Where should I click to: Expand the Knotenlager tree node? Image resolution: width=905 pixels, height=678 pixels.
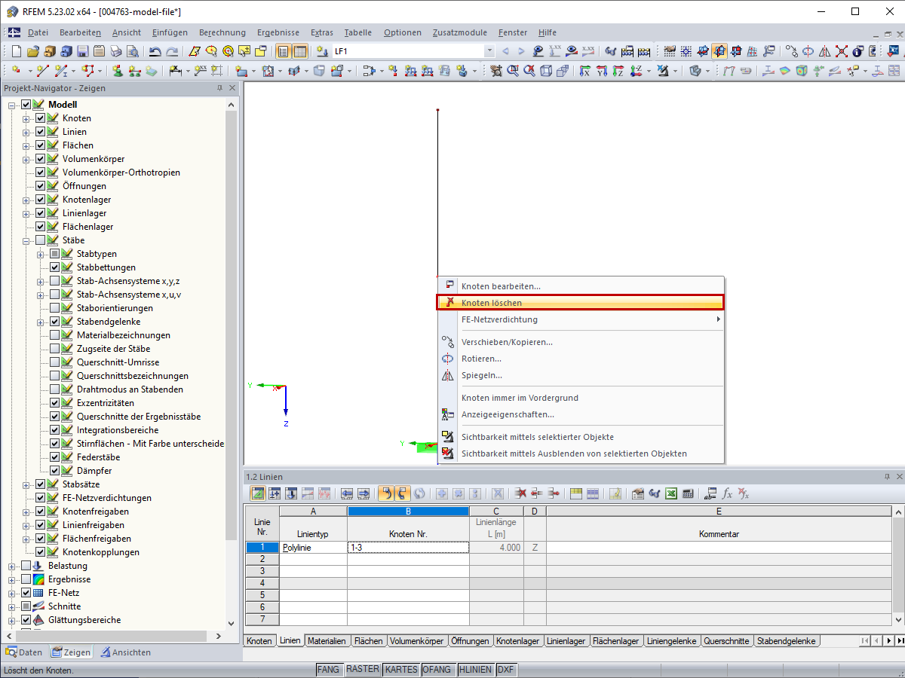pos(26,200)
